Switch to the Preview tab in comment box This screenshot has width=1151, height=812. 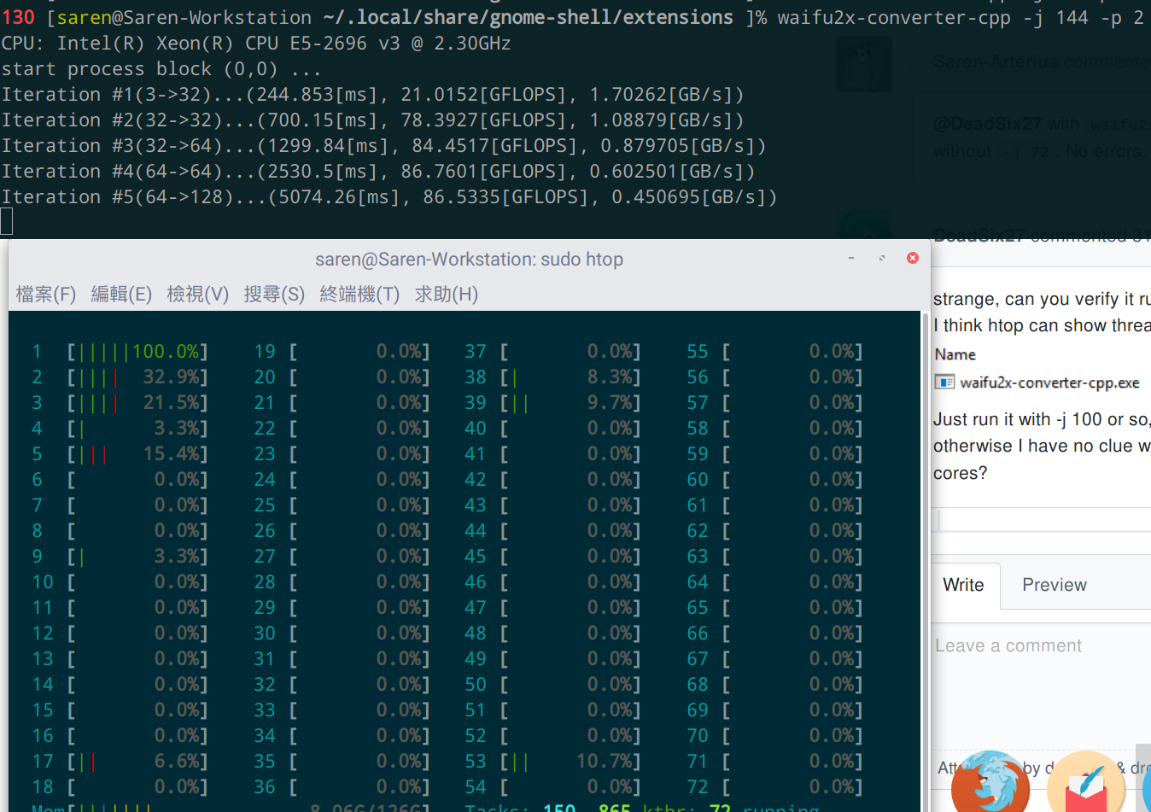tap(1055, 585)
